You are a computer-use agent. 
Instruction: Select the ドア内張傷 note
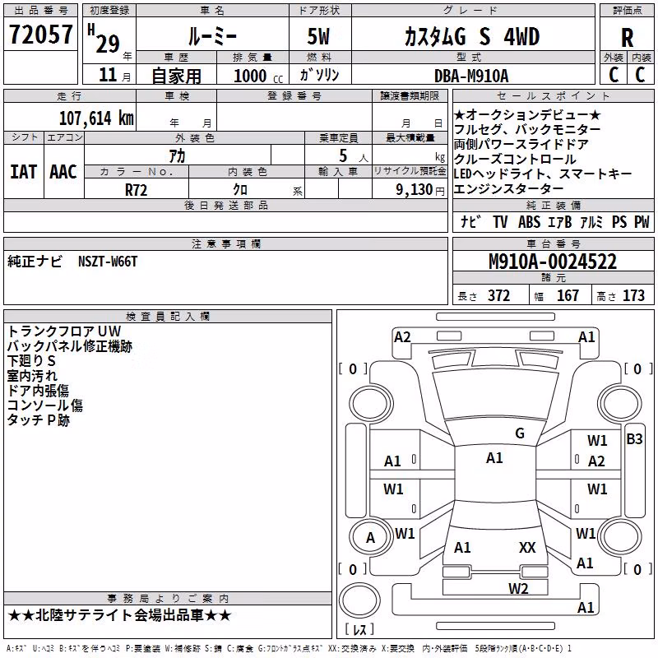(x=38, y=390)
